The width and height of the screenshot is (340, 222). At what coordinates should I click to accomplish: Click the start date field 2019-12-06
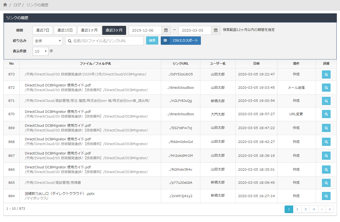click(x=145, y=30)
